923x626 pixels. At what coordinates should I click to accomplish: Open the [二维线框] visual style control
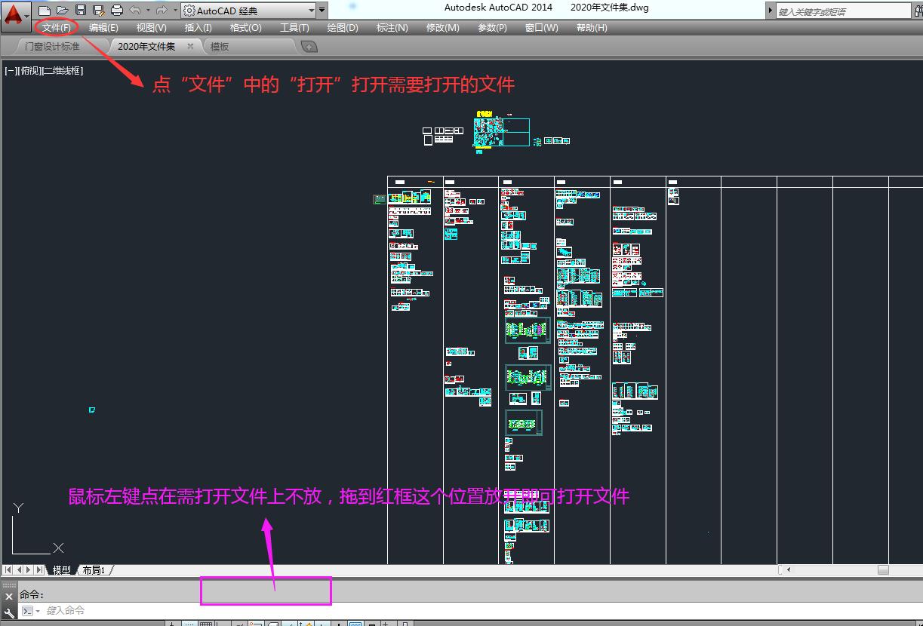pyautogui.click(x=63, y=70)
